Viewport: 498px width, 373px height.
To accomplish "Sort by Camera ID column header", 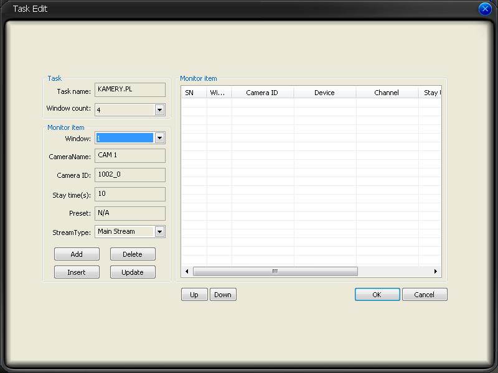I will tap(262, 93).
